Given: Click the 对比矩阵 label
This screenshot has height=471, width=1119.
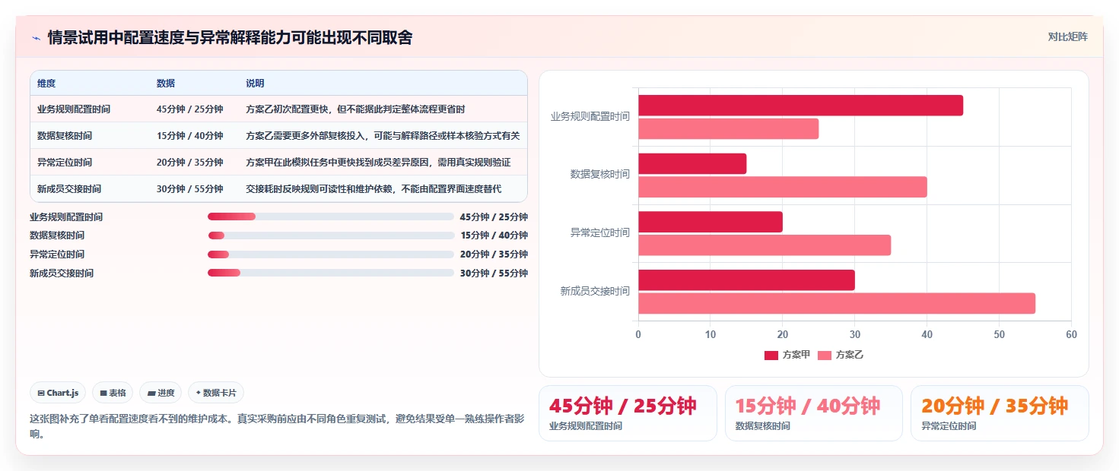Looking at the screenshot, I should (x=1067, y=36).
